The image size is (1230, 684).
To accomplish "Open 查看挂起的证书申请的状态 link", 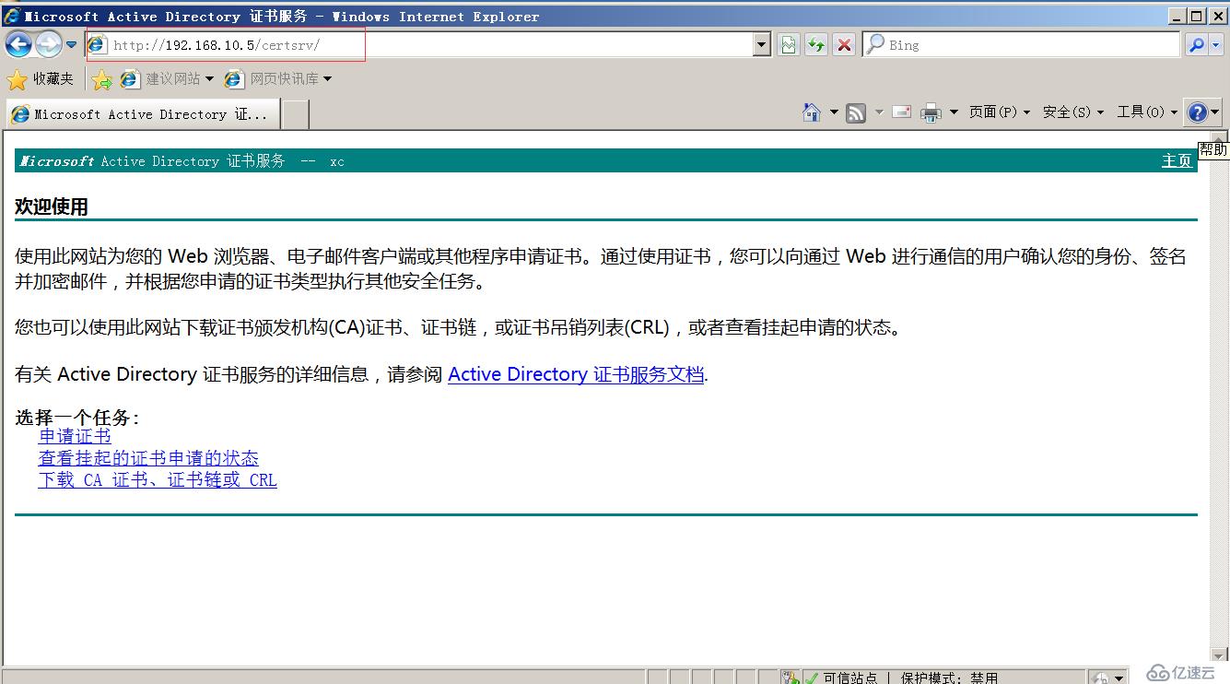I will point(148,458).
